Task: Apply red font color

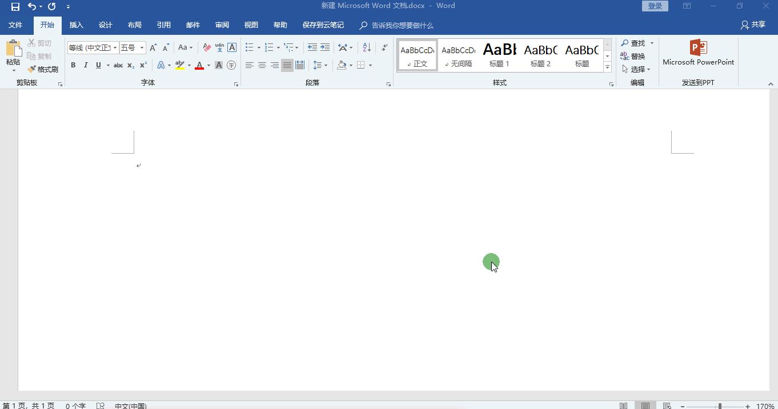Action: click(199, 65)
